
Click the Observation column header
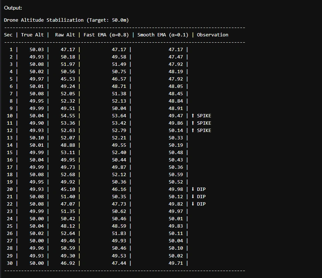[212, 35]
